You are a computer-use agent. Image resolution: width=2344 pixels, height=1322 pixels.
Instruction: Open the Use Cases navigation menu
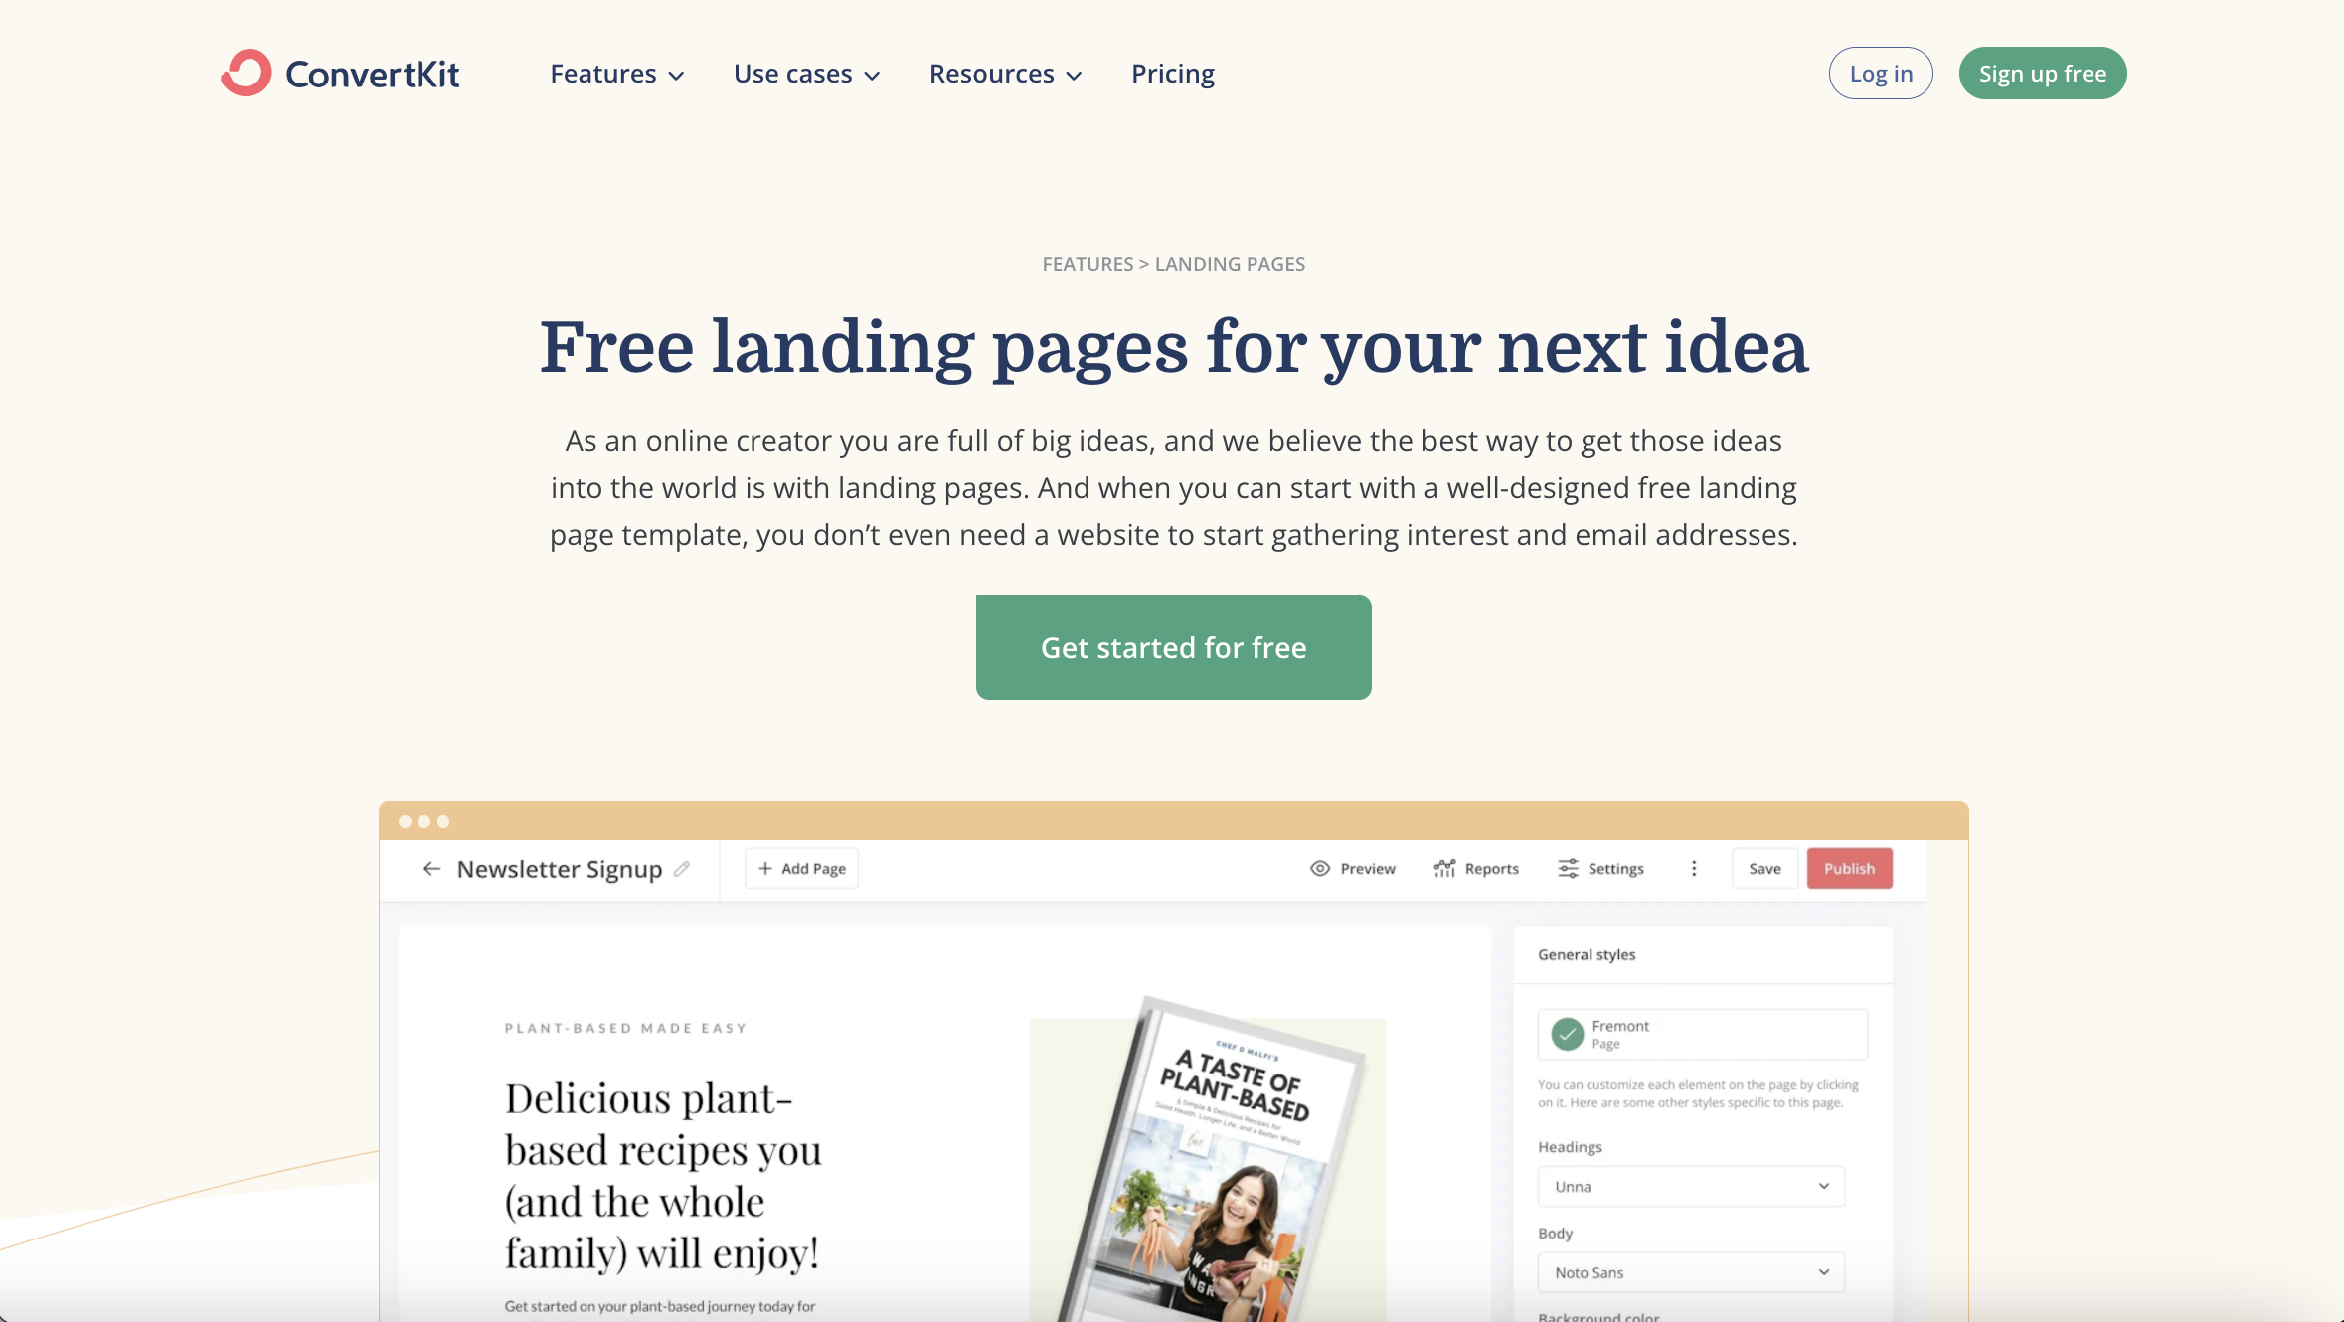[805, 73]
